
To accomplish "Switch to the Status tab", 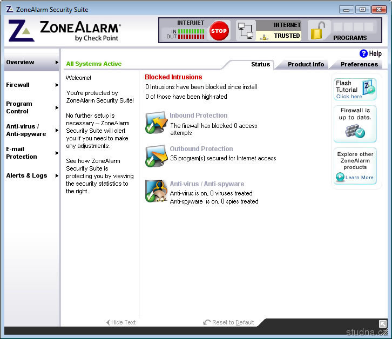I will point(260,64).
